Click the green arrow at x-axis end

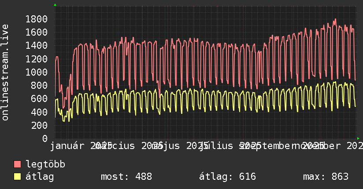358,138
